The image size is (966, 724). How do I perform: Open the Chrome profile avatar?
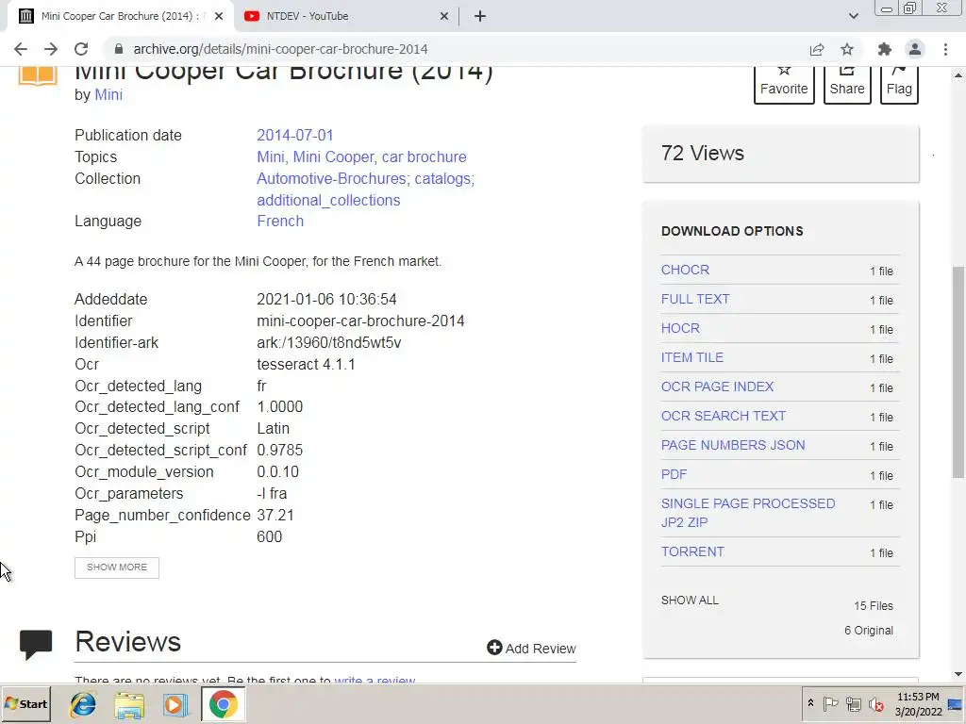(x=915, y=49)
